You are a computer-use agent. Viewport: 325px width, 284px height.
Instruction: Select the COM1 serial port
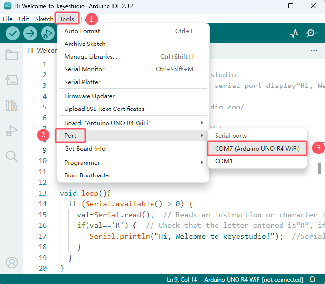pyautogui.click(x=257, y=161)
